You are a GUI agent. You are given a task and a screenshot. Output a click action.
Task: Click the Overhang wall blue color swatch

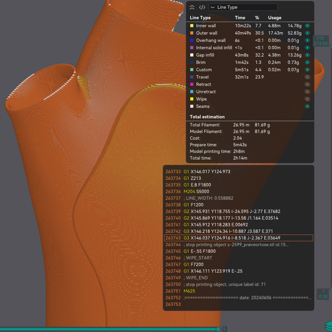coord(192,40)
